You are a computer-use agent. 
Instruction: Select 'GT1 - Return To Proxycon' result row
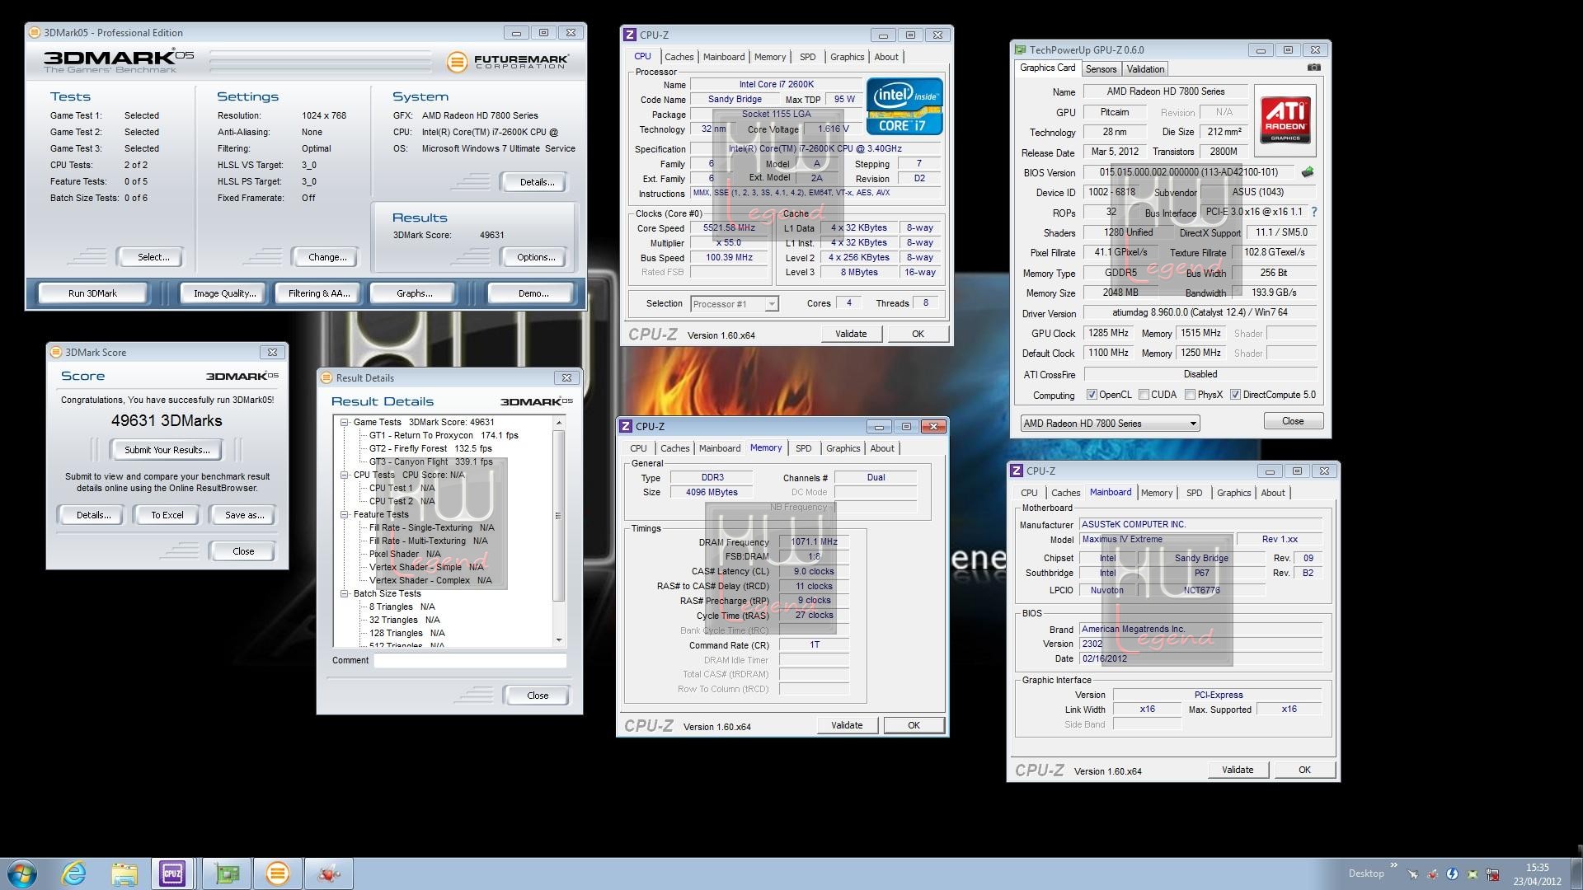[444, 435]
